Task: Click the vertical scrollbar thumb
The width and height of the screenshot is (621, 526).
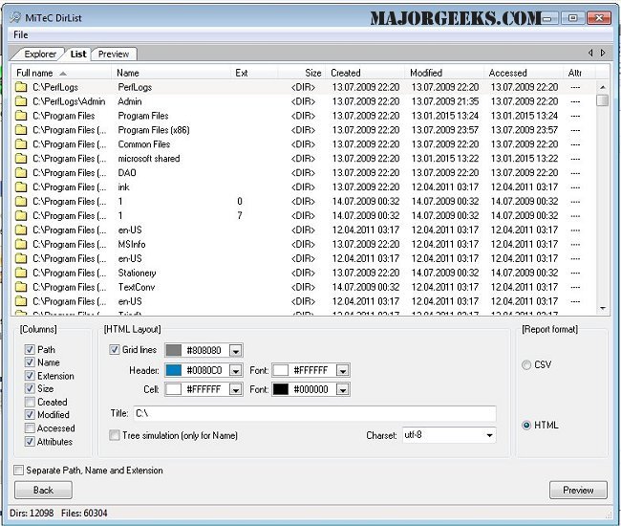Action: coord(603,99)
